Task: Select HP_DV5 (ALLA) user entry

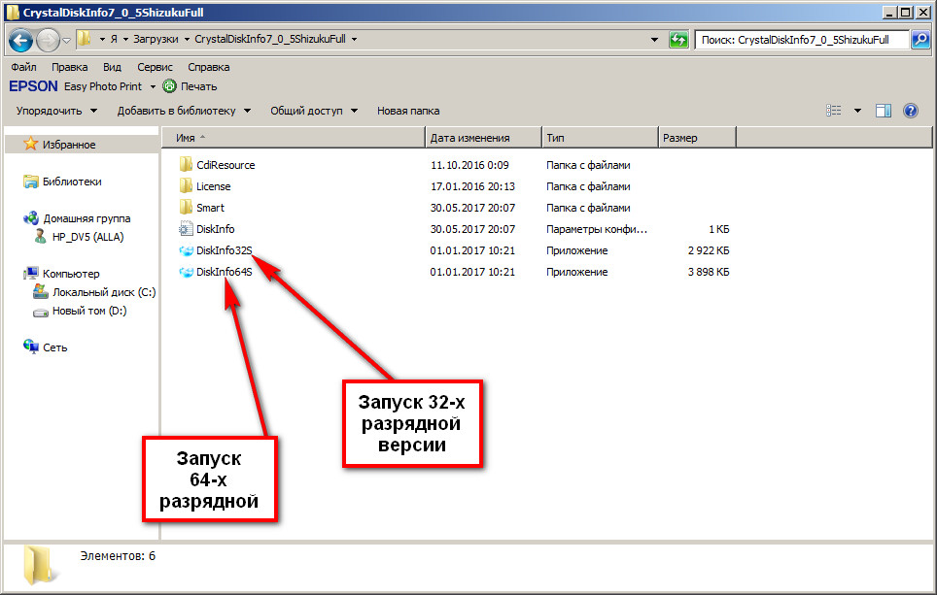Action: pyautogui.click(x=87, y=237)
